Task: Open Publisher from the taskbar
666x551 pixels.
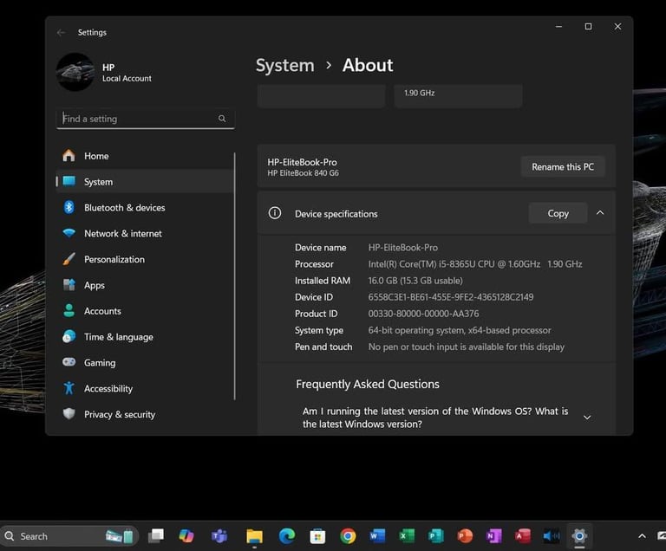Action: (436, 535)
